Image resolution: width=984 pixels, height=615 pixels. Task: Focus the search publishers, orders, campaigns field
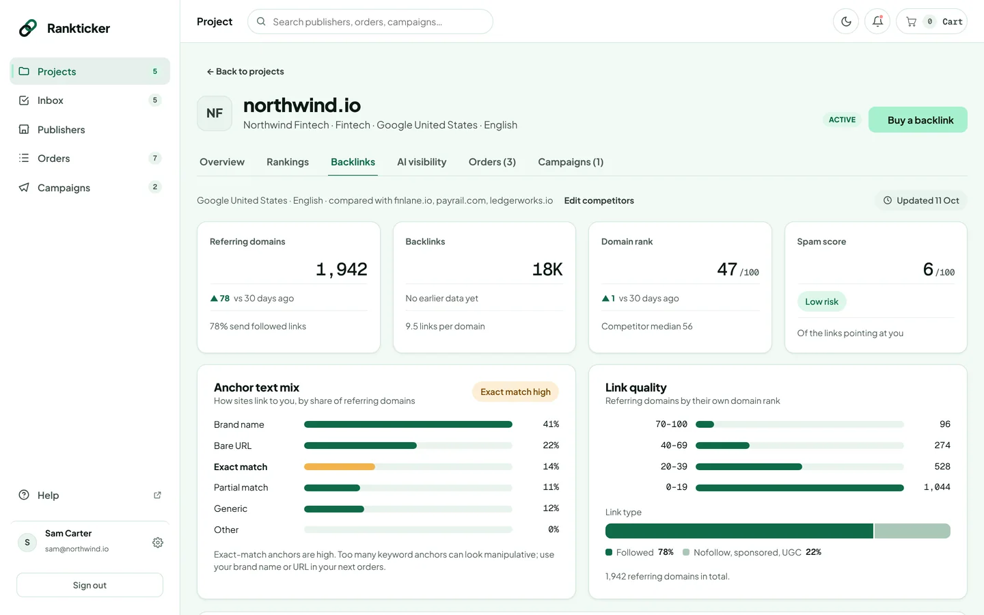370,22
